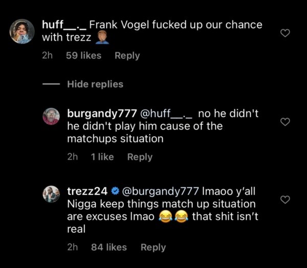Open huff__._'s profile picture

point(22,31)
